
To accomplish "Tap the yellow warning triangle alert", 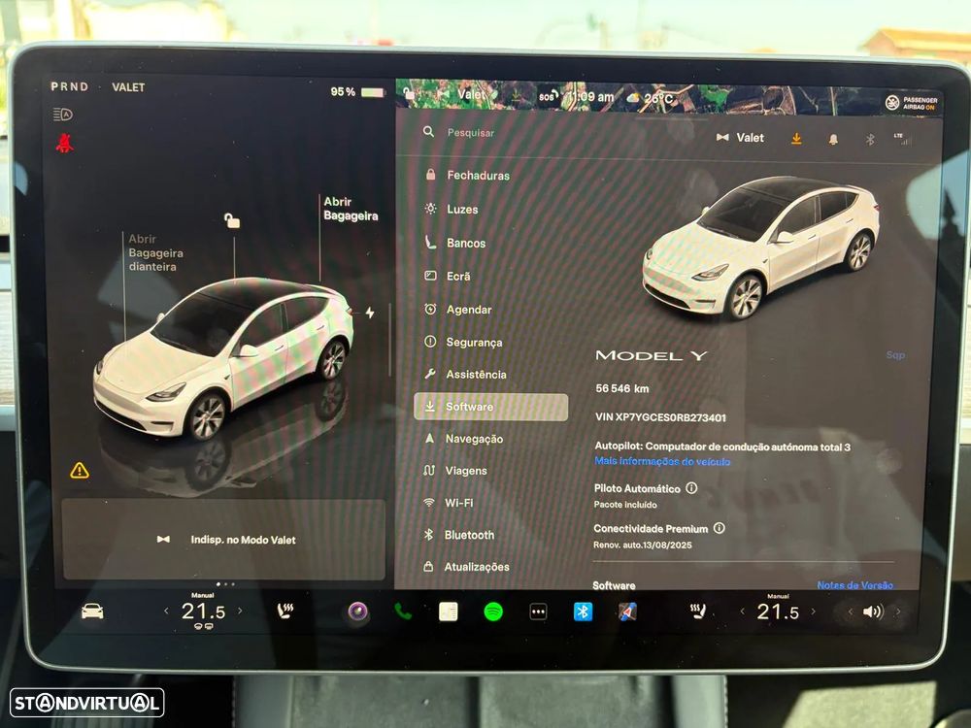I will (x=80, y=471).
